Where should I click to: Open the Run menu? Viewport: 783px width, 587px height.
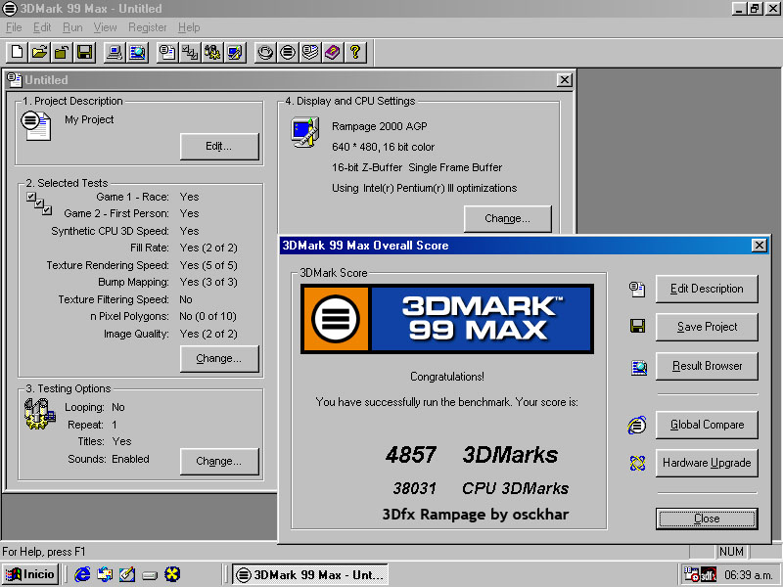72,27
